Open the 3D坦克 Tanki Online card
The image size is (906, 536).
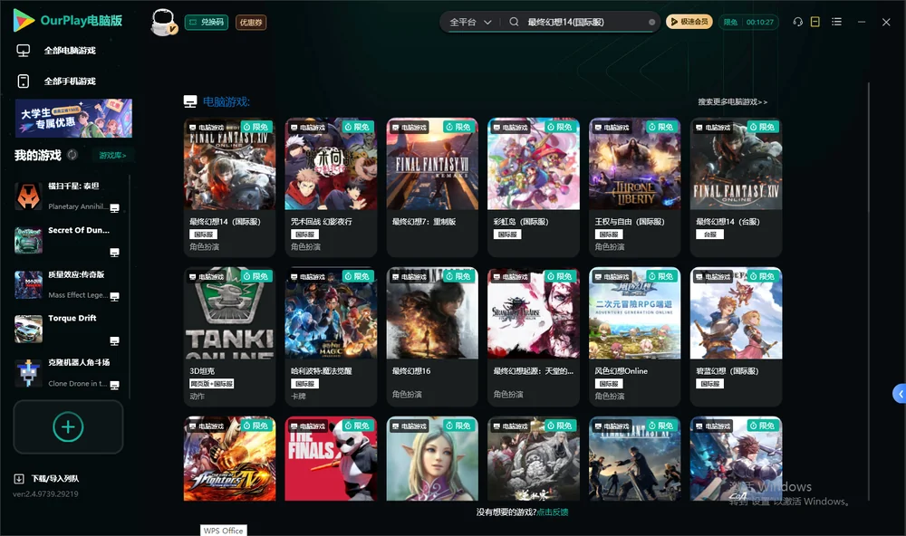tap(230, 337)
